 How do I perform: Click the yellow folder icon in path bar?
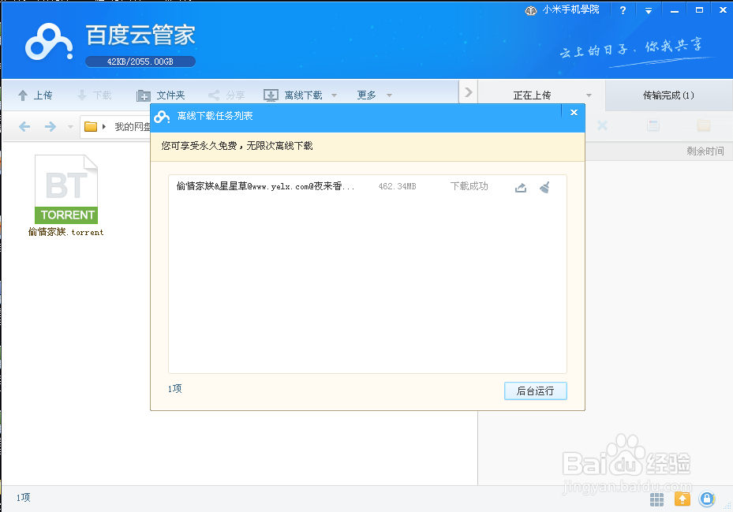(x=91, y=126)
